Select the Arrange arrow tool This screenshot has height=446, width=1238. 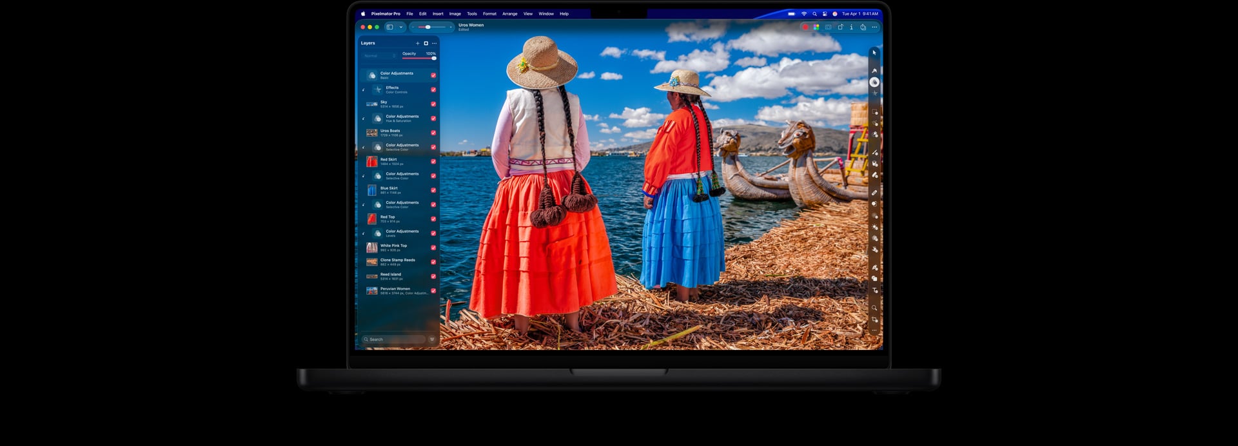click(x=874, y=53)
